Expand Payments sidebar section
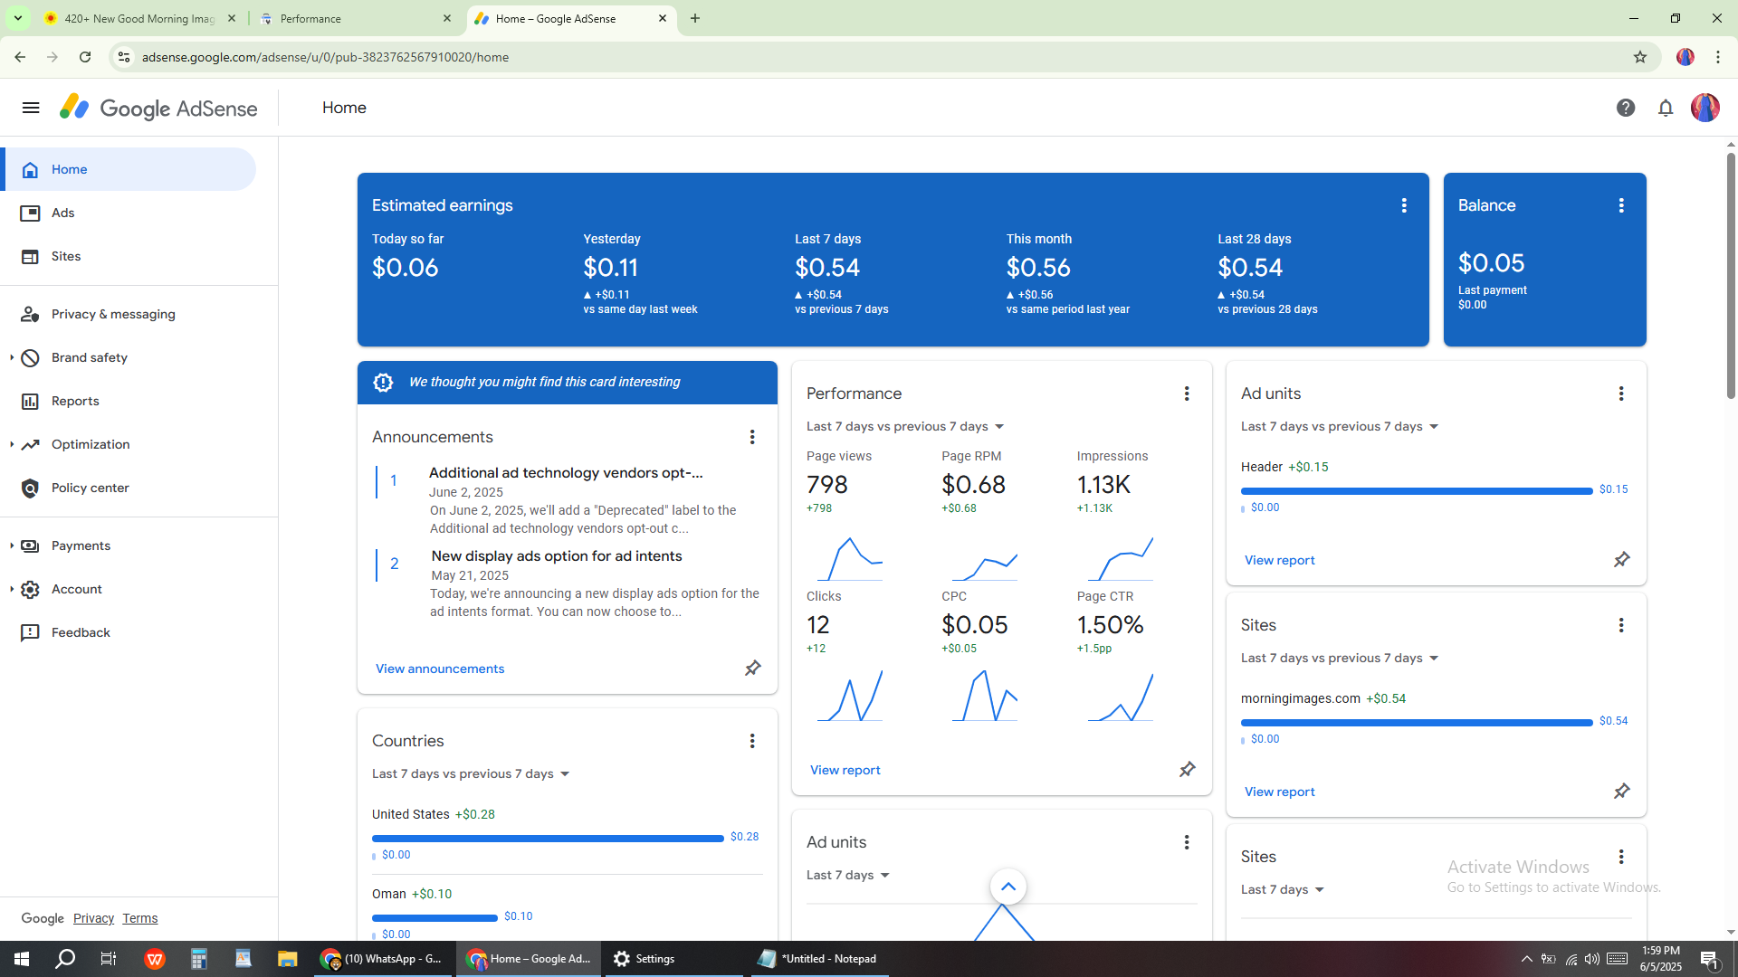Image resolution: width=1738 pixels, height=977 pixels. coord(11,545)
